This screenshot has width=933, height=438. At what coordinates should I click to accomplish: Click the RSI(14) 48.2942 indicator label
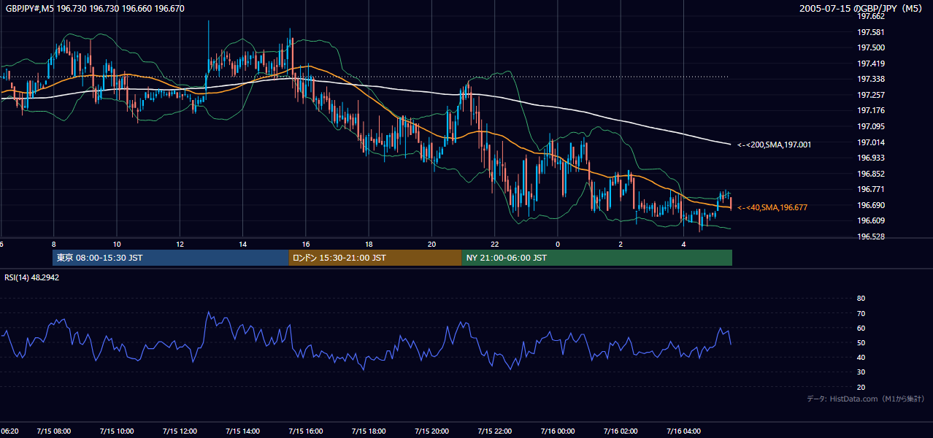point(31,277)
